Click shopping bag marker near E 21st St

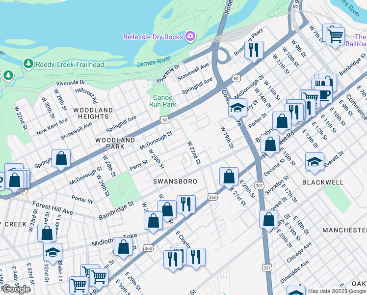[x=229, y=177]
